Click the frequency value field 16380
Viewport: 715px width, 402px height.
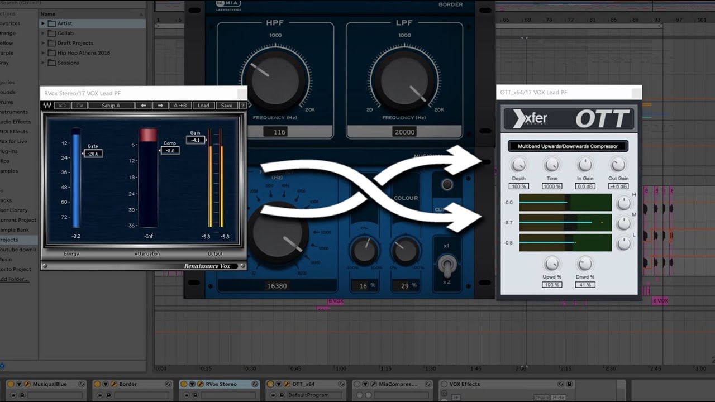[x=277, y=286]
